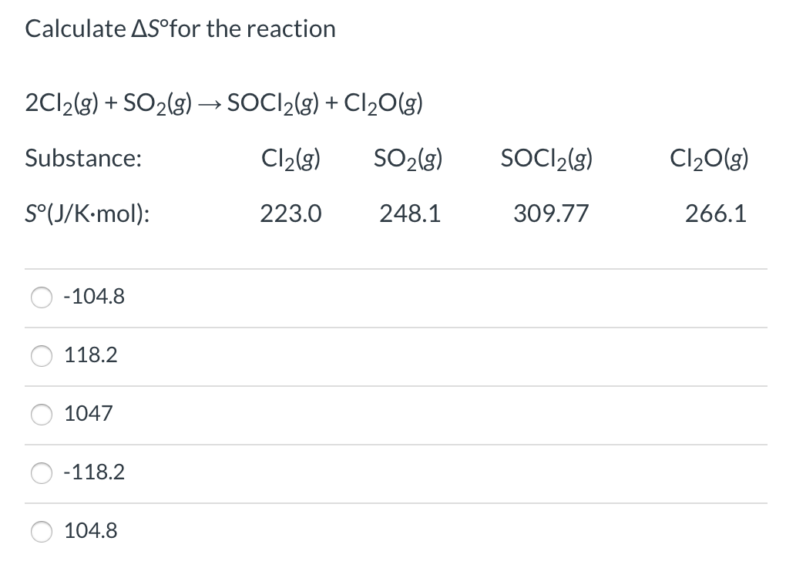This screenshot has height=578, width=786.
Task: Select the radio button for 1047
Action: [42, 415]
